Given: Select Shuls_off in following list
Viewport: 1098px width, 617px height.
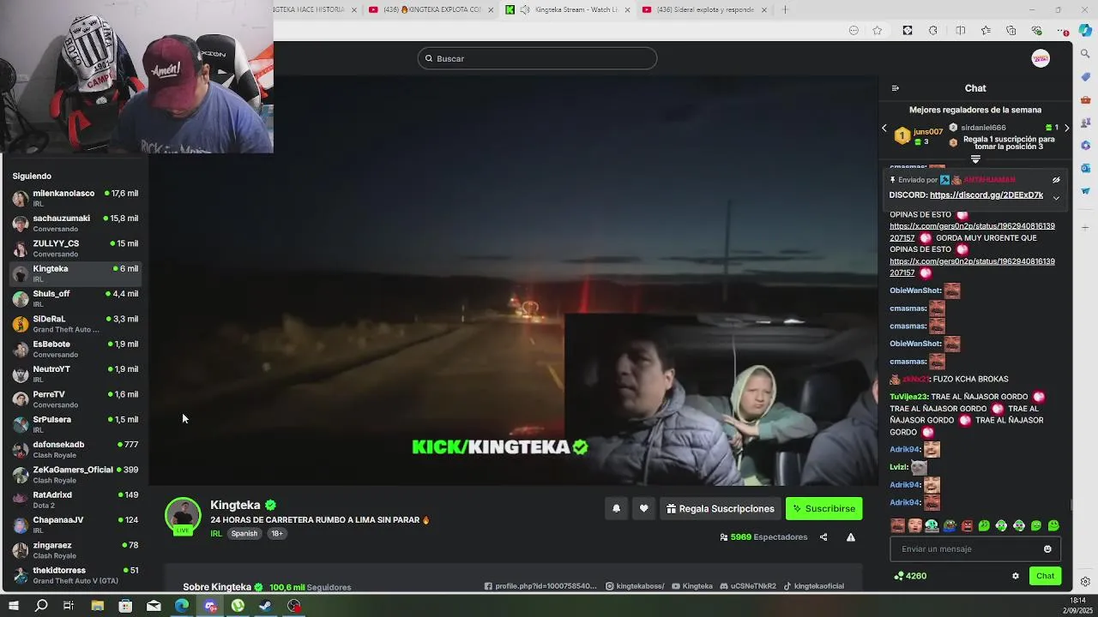Looking at the screenshot, I should pyautogui.click(x=75, y=298).
